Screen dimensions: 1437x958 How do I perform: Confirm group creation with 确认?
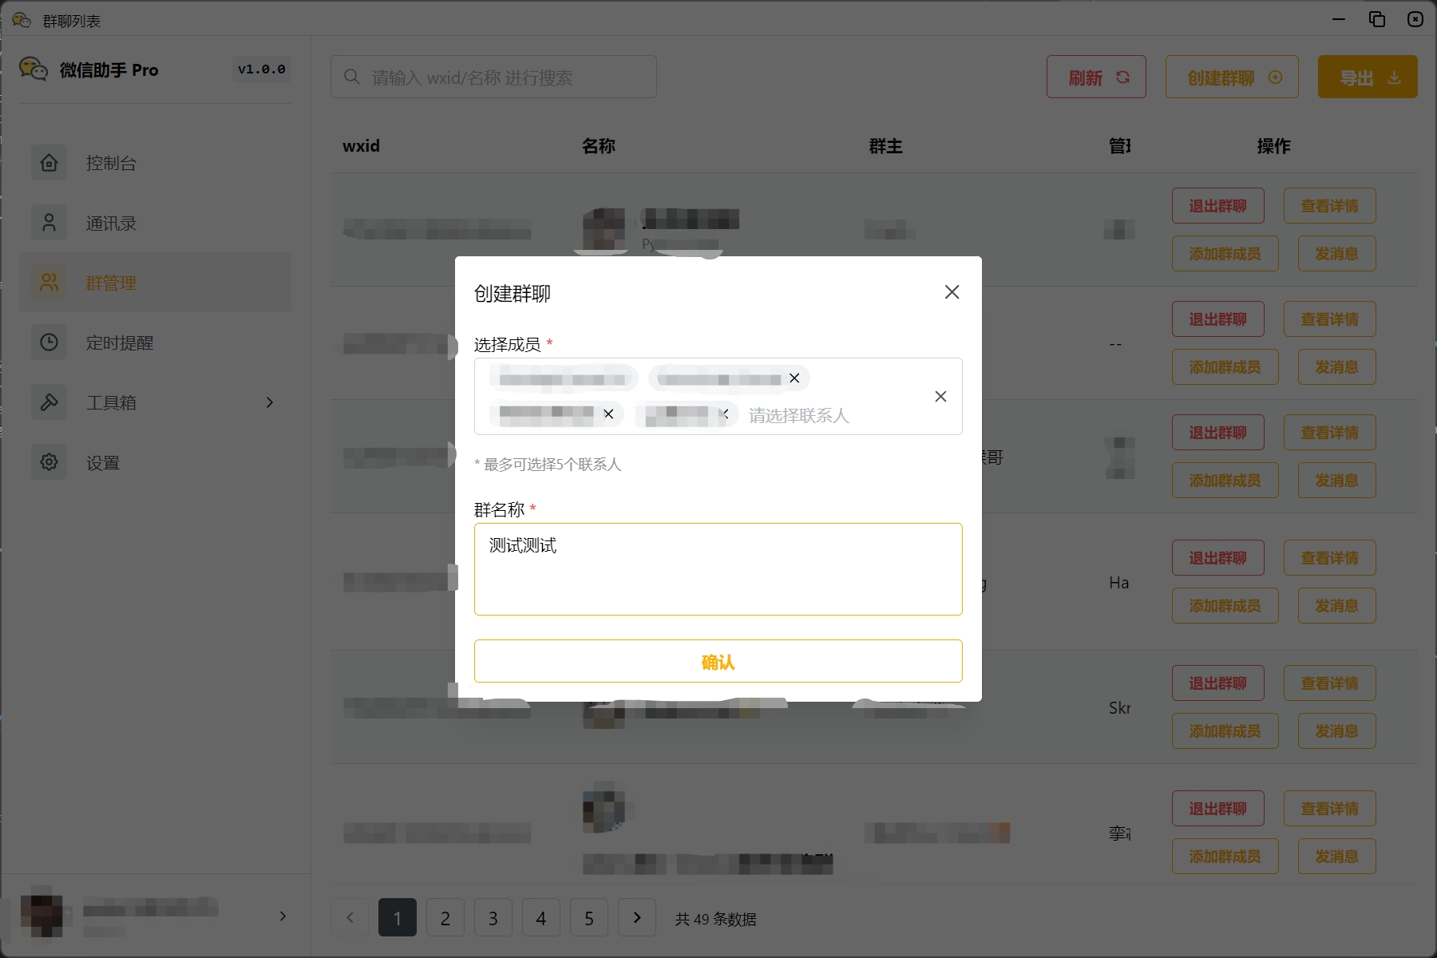point(717,661)
